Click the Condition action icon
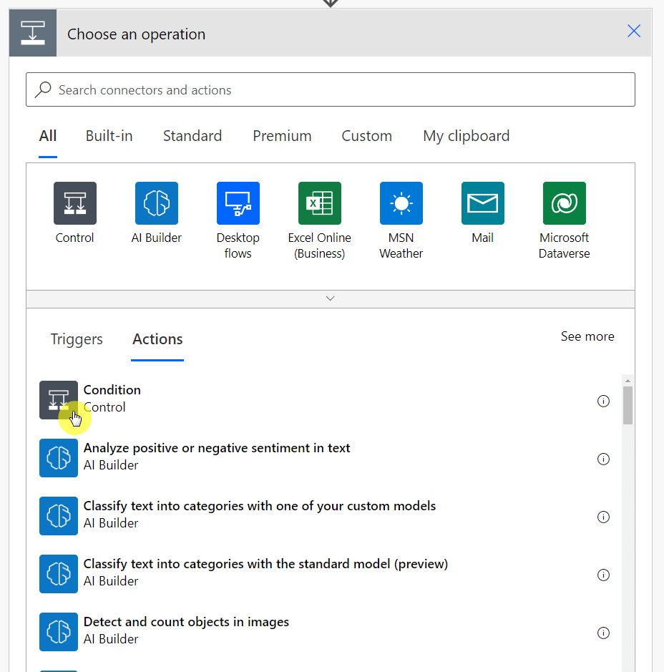Image resolution: width=664 pixels, height=672 pixels. (59, 400)
